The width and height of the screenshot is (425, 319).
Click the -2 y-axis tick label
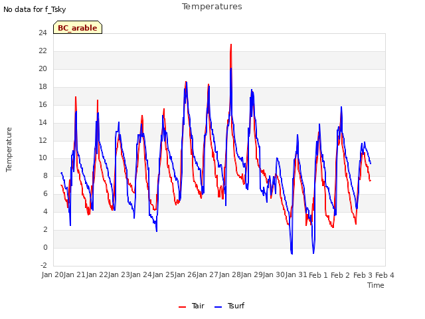coord(44,265)
